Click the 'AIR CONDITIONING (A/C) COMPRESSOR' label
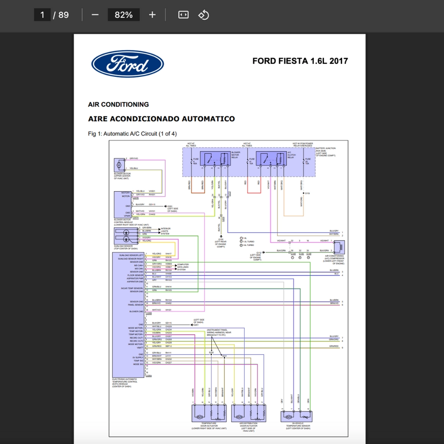This screenshot has height=444, width=444. (334, 259)
